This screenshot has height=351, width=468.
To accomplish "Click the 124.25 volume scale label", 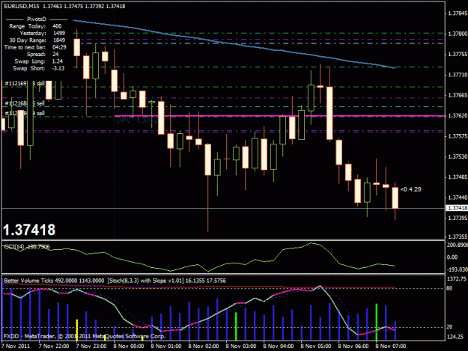I will (455, 337).
